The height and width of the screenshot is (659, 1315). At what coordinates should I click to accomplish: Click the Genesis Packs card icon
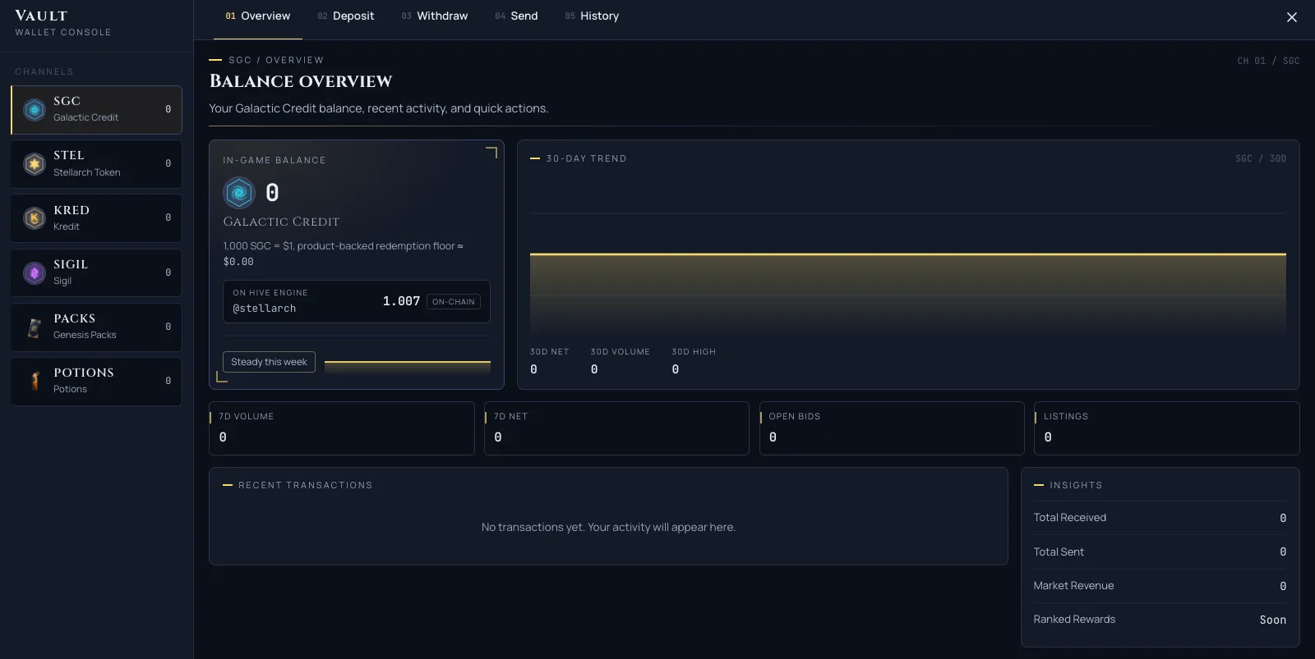pos(35,327)
